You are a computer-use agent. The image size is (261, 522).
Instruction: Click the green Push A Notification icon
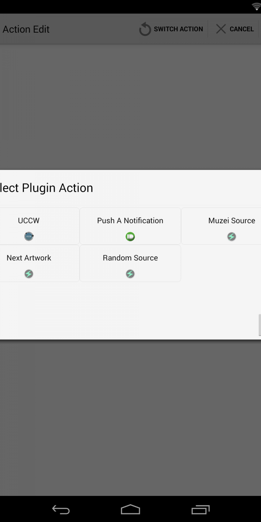click(130, 237)
